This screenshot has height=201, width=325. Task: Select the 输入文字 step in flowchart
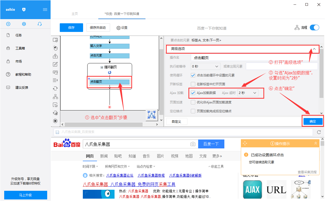click(x=110, y=46)
